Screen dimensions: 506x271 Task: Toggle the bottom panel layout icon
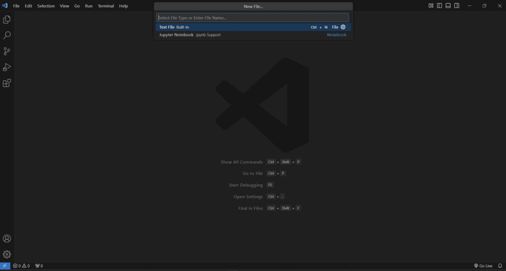tap(448, 6)
